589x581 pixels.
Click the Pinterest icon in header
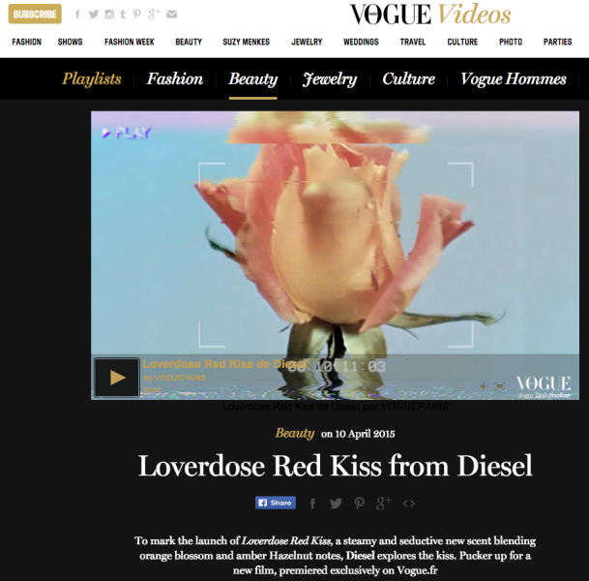pos(136,15)
